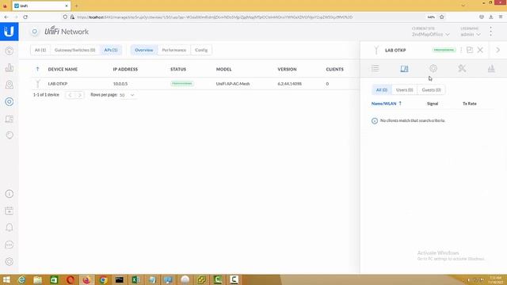The width and height of the screenshot is (507, 285).
Task: Open a new browser tab
Action: pyautogui.click(x=76, y=6)
